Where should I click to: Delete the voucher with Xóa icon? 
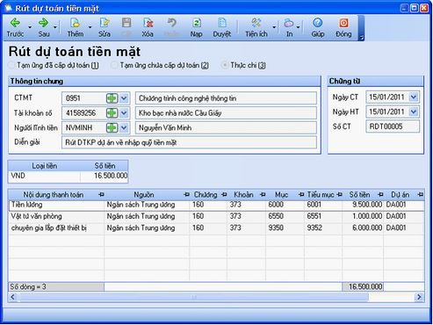click(148, 23)
